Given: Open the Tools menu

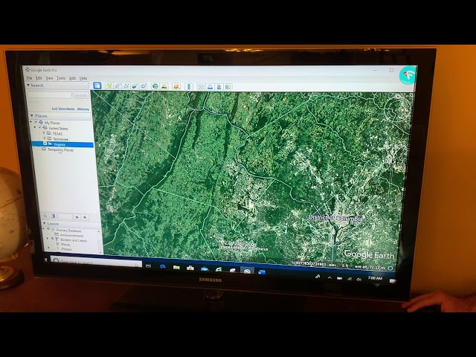Looking at the screenshot, I should tap(61, 78).
